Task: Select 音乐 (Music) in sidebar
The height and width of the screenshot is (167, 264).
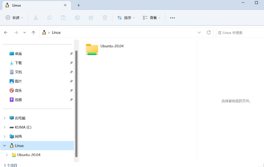Action: (x=18, y=91)
